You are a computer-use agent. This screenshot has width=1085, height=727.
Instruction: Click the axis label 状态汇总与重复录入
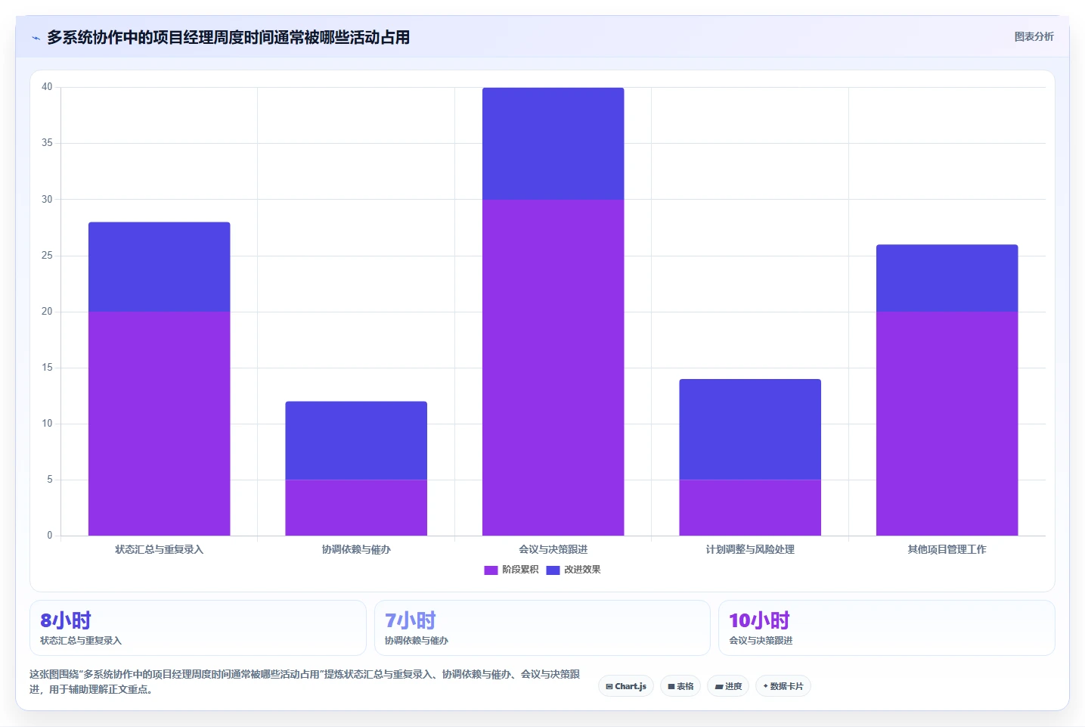click(x=160, y=550)
